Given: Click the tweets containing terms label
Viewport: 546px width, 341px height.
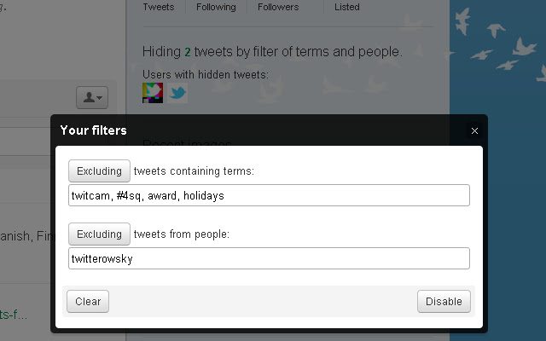Looking at the screenshot, I should (x=195, y=171).
